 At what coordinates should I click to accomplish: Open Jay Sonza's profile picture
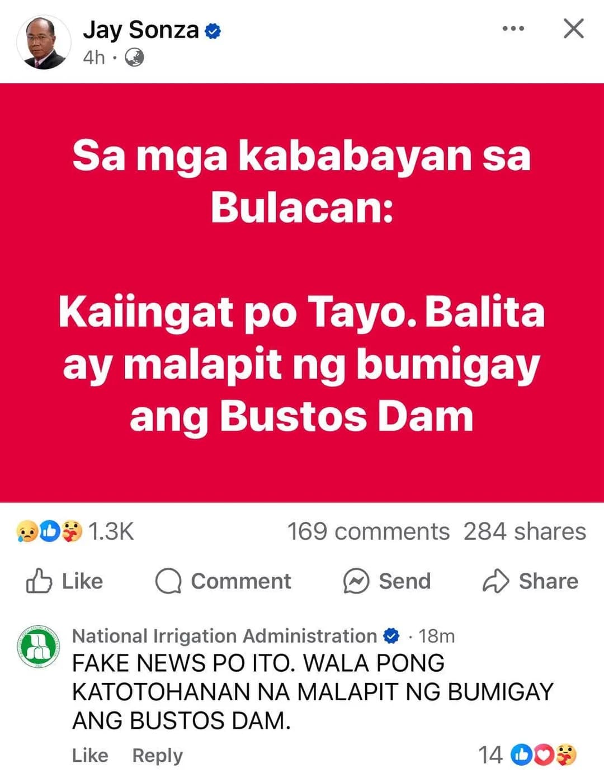click(x=44, y=43)
